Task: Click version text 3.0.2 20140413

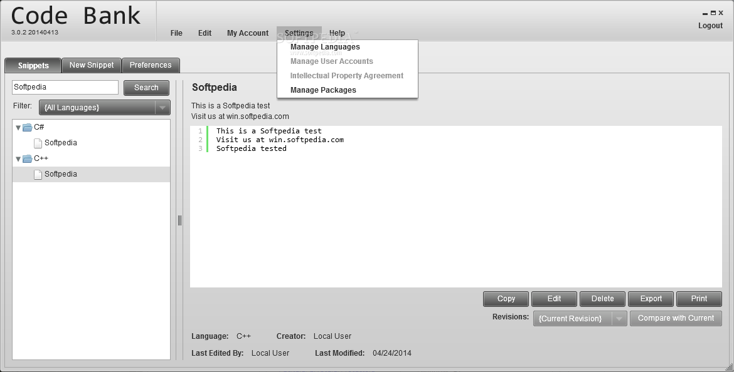Action: pyautogui.click(x=35, y=32)
